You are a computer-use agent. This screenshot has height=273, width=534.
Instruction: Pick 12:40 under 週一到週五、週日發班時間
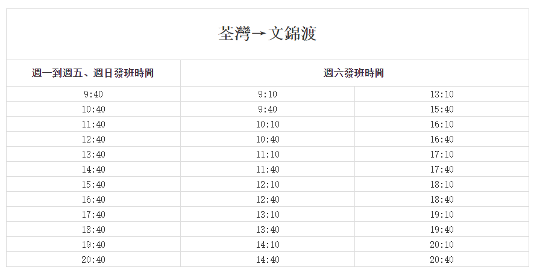(93, 140)
